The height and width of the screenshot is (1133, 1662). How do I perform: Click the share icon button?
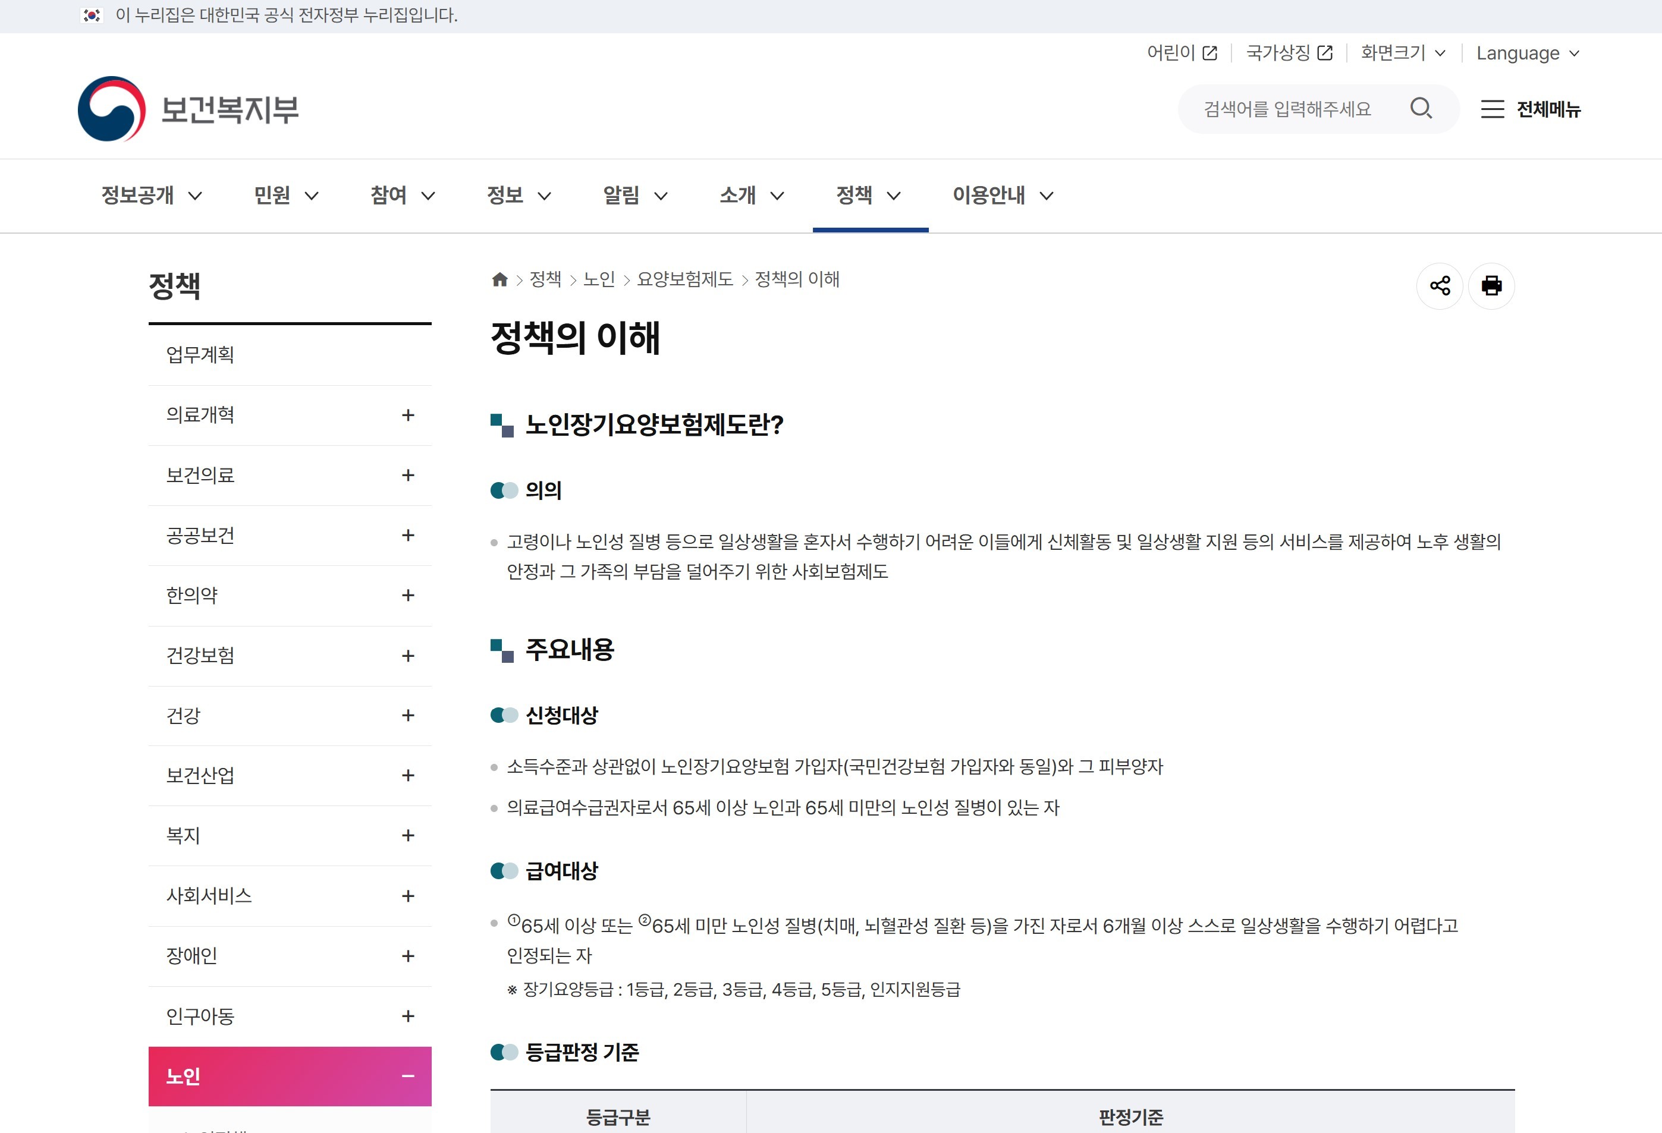[1440, 286]
